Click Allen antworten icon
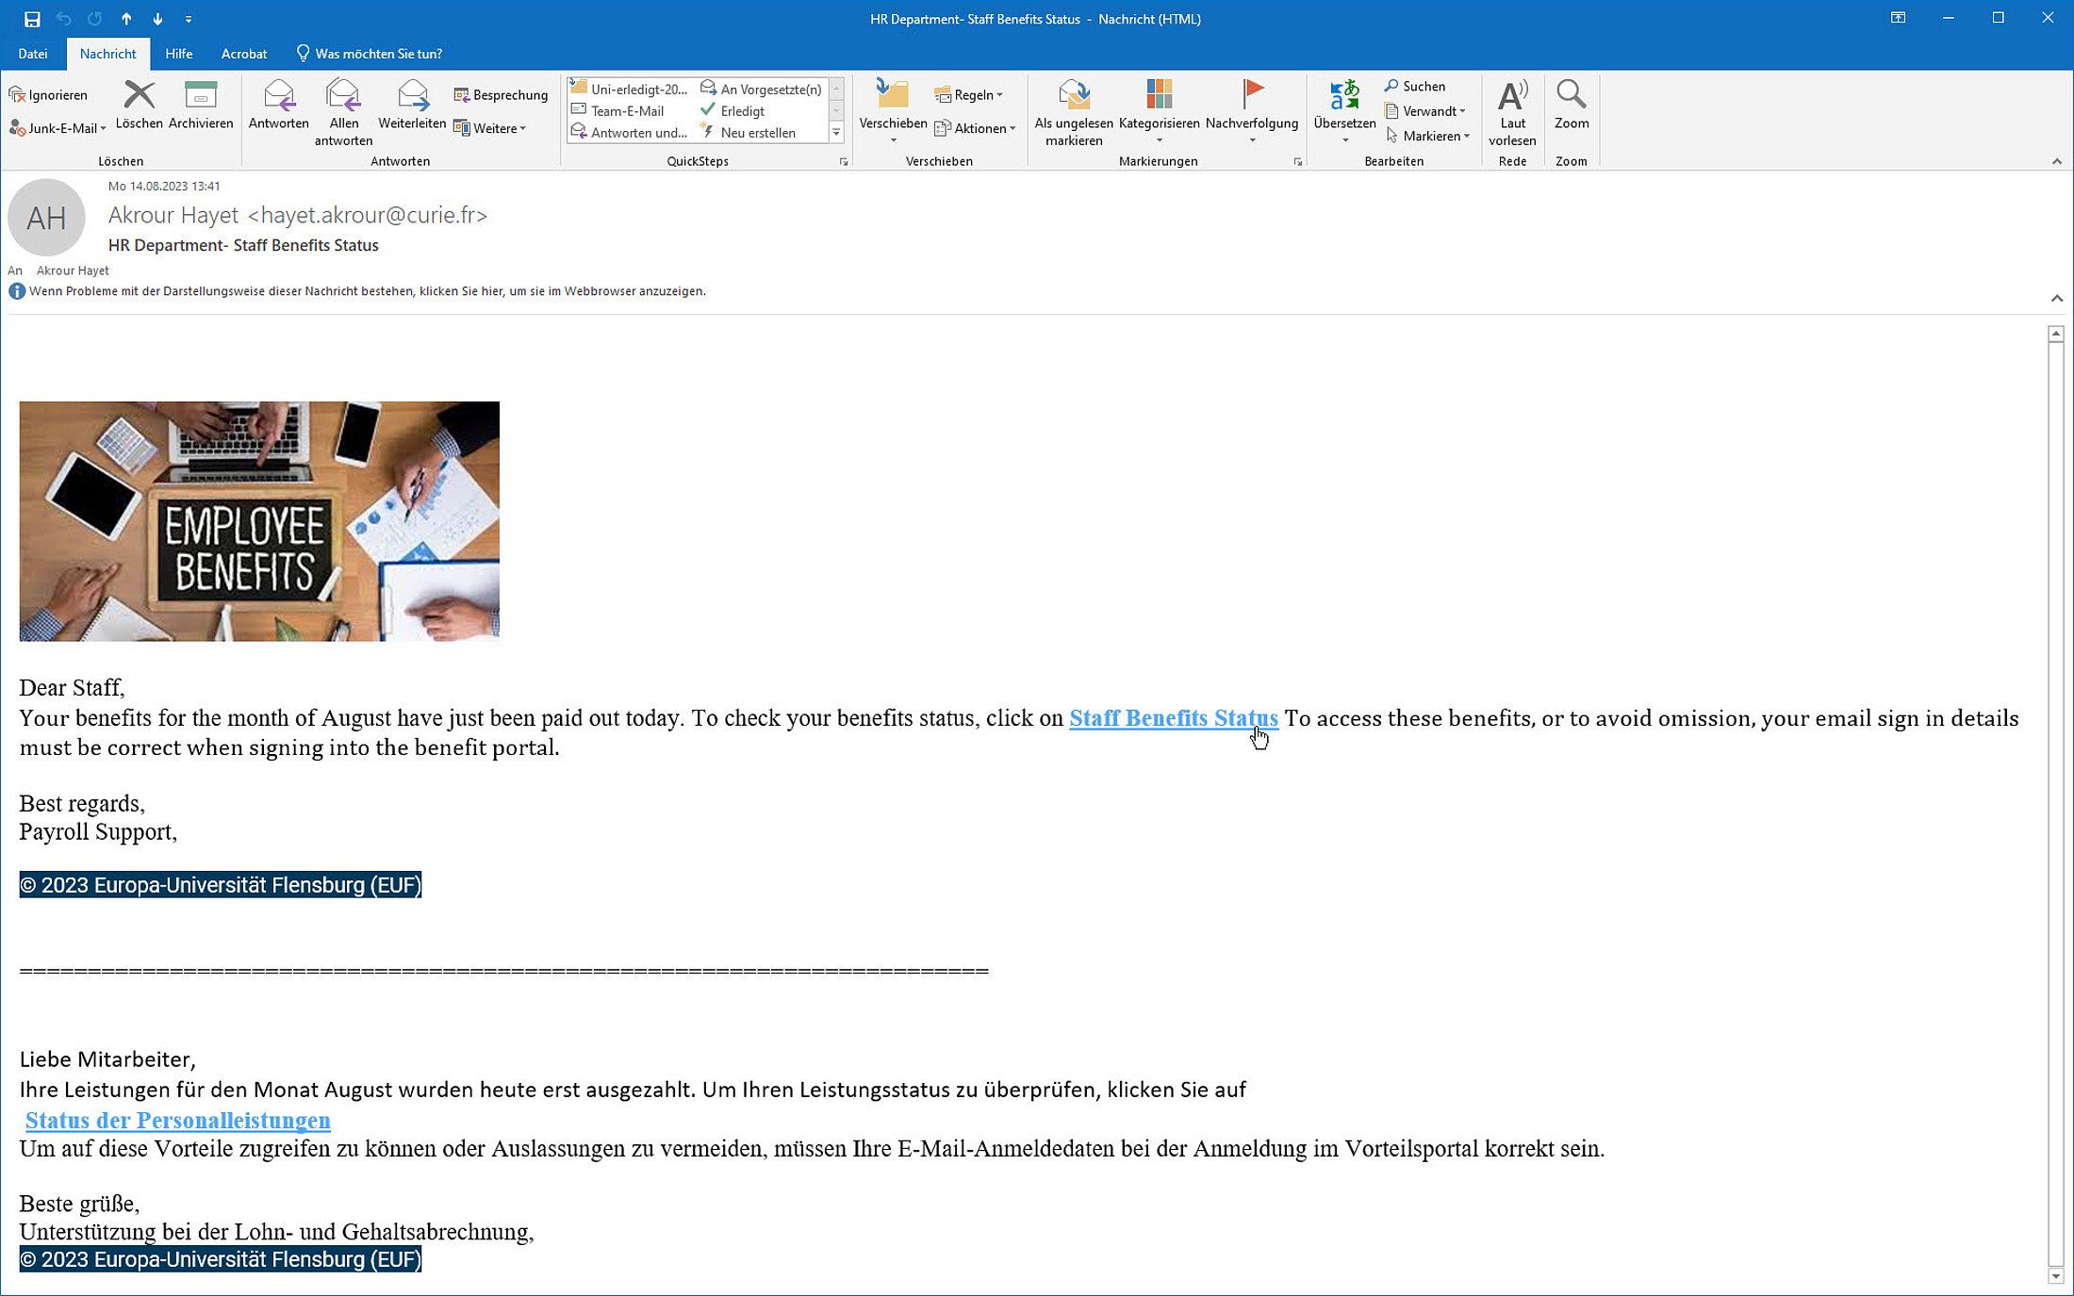Screen dimensions: 2074x1296 (x=343, y=95)
